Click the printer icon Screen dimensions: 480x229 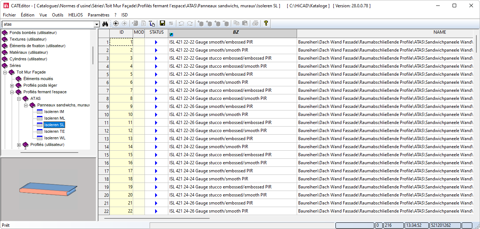(x=255, y=23)
